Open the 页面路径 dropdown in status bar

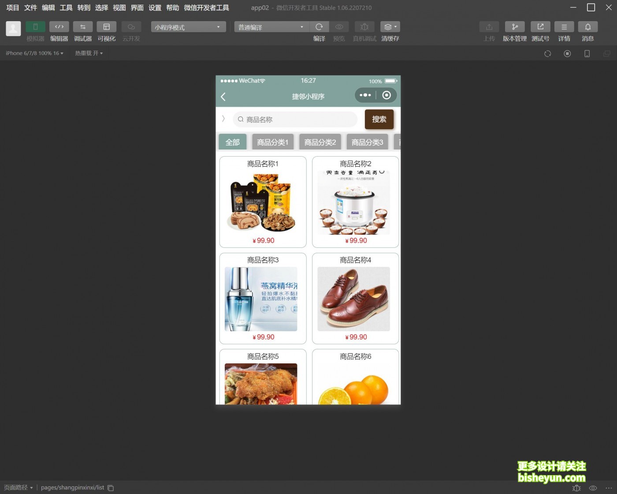(x=18, y=487)
